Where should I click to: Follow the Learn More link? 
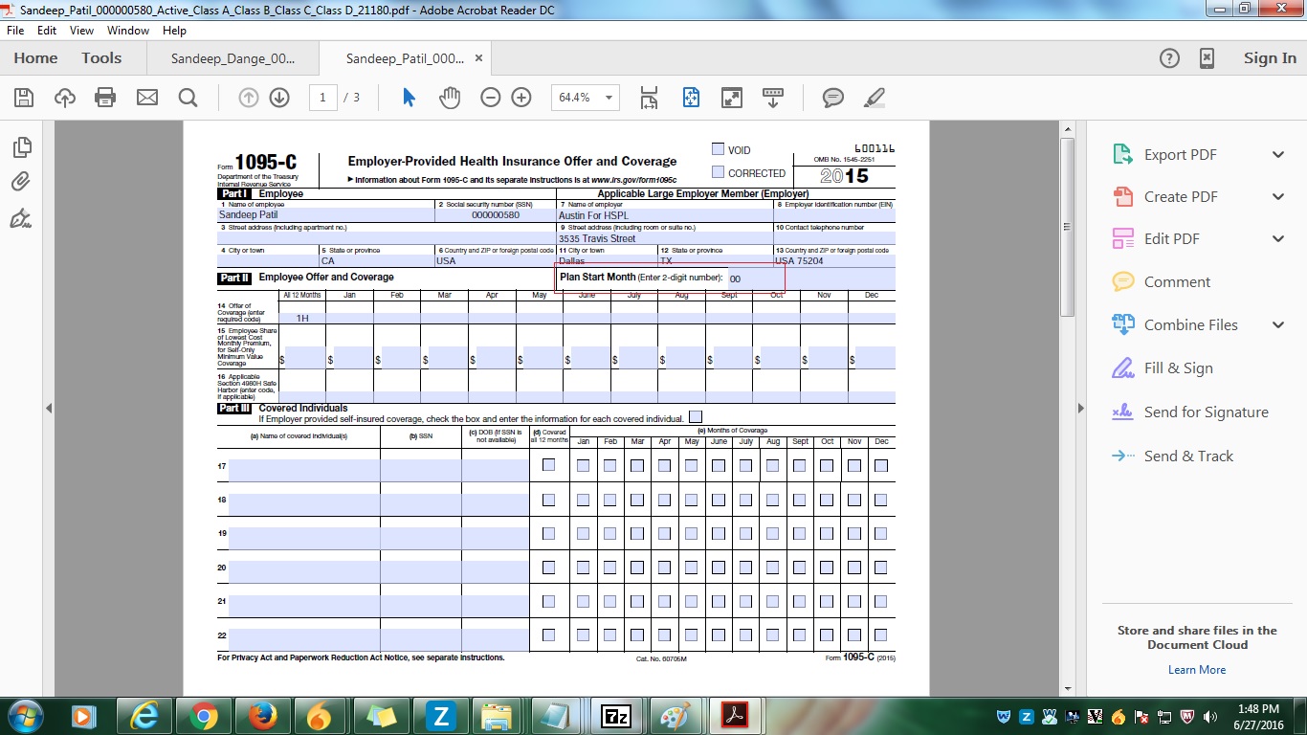pyautogui.click(x=1196, y=670)
